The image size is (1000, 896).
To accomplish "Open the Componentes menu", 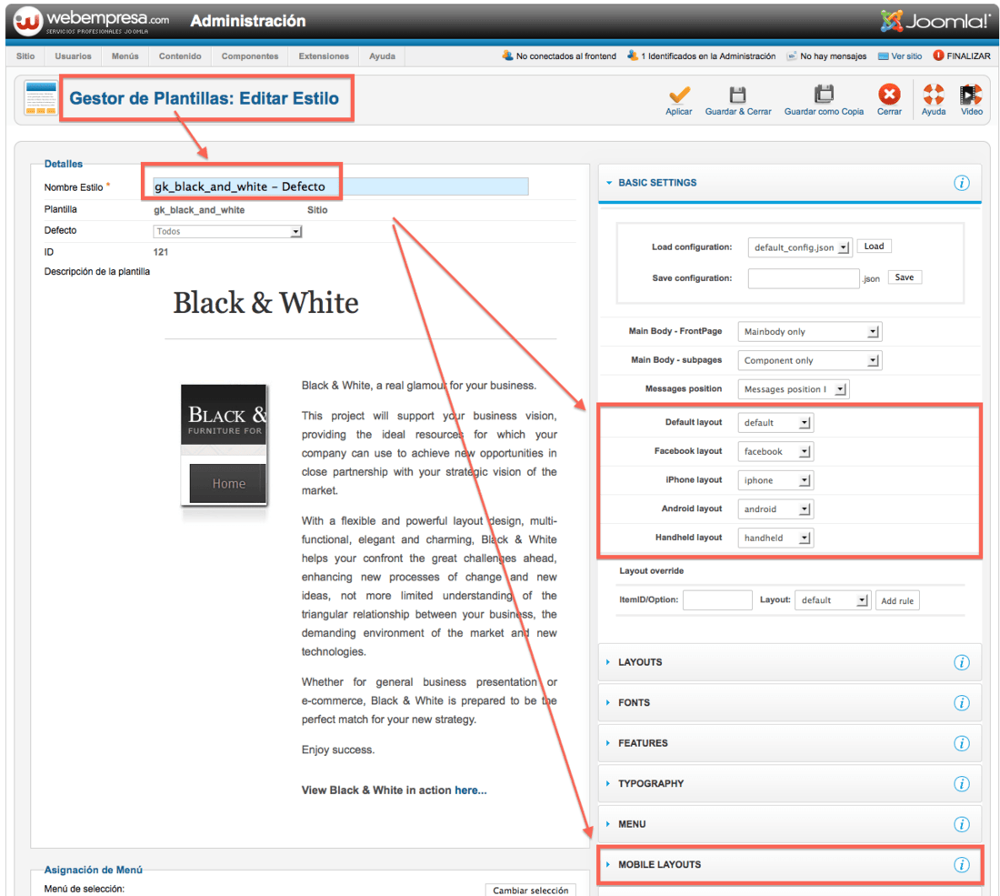I will click(x=250, y=56).
